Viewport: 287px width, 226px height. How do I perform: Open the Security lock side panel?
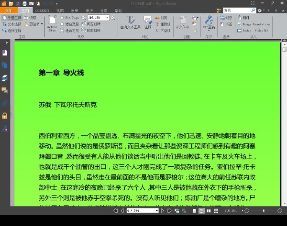pos(5,116)
